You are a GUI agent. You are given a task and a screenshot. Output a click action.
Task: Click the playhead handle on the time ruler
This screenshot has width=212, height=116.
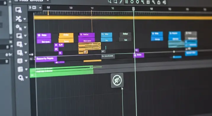point(134,9)
